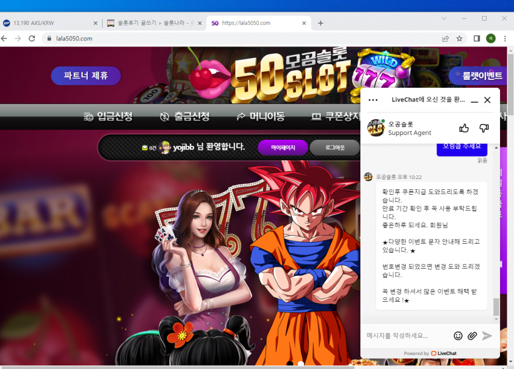Click the page vertical scrollbar thumb

511,84
